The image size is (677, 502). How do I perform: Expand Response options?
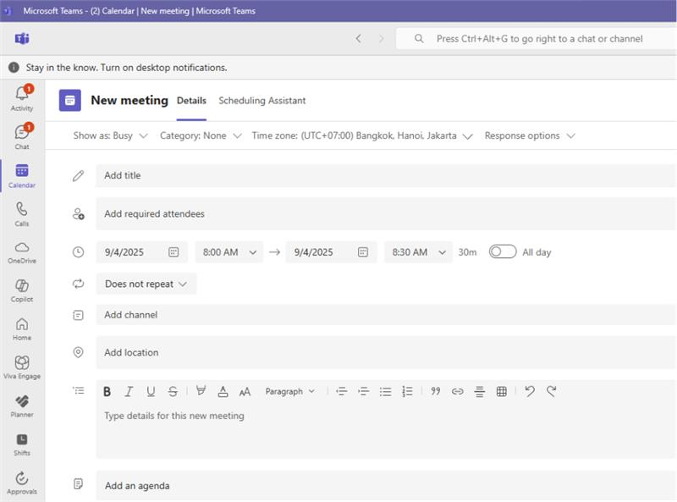530,135
